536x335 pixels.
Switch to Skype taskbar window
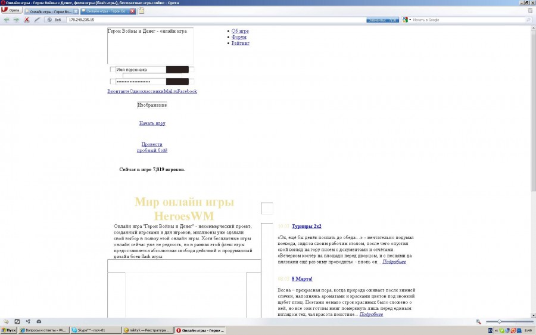96,330
